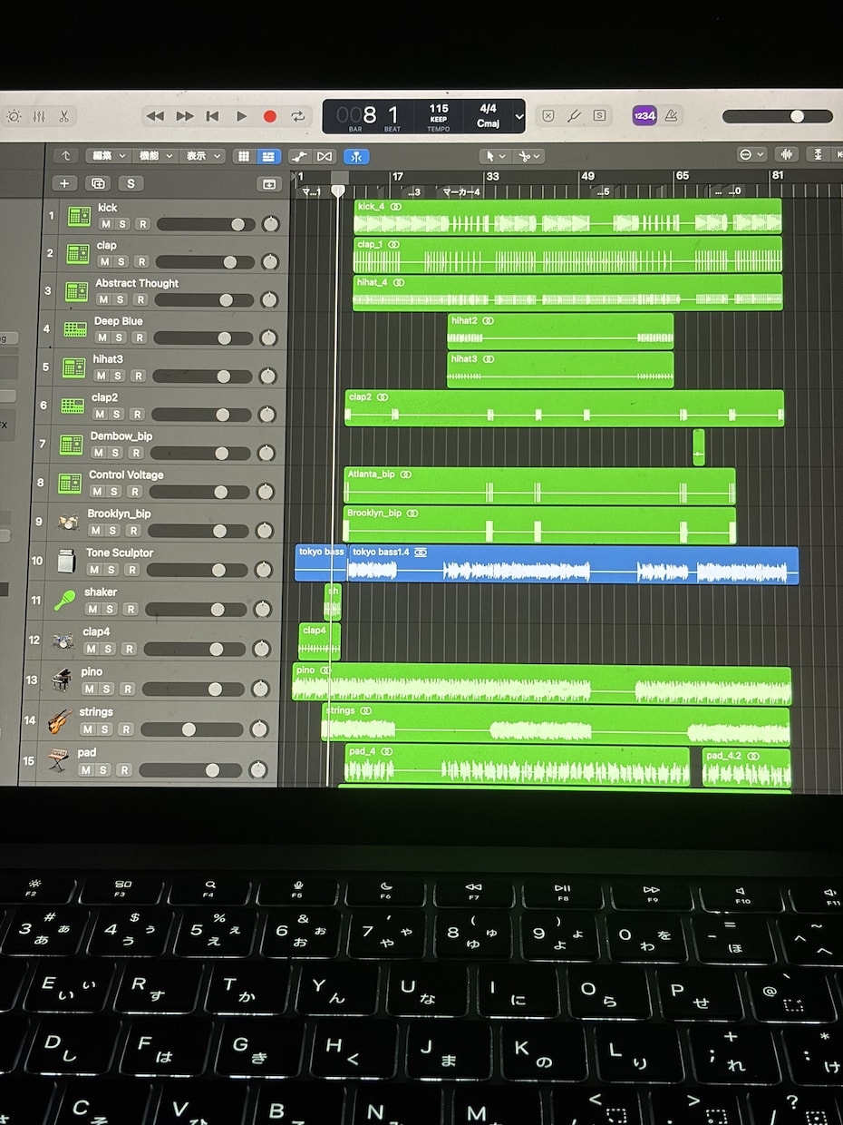Switch to grid view icon
The width and height of the screenshot is (843, 1125).
tap(243, 156)
